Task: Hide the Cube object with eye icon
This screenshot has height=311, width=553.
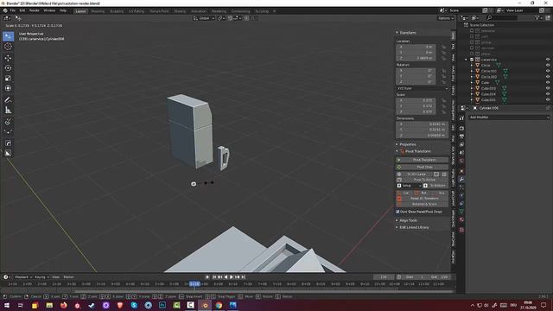Action: pos(548,83)
